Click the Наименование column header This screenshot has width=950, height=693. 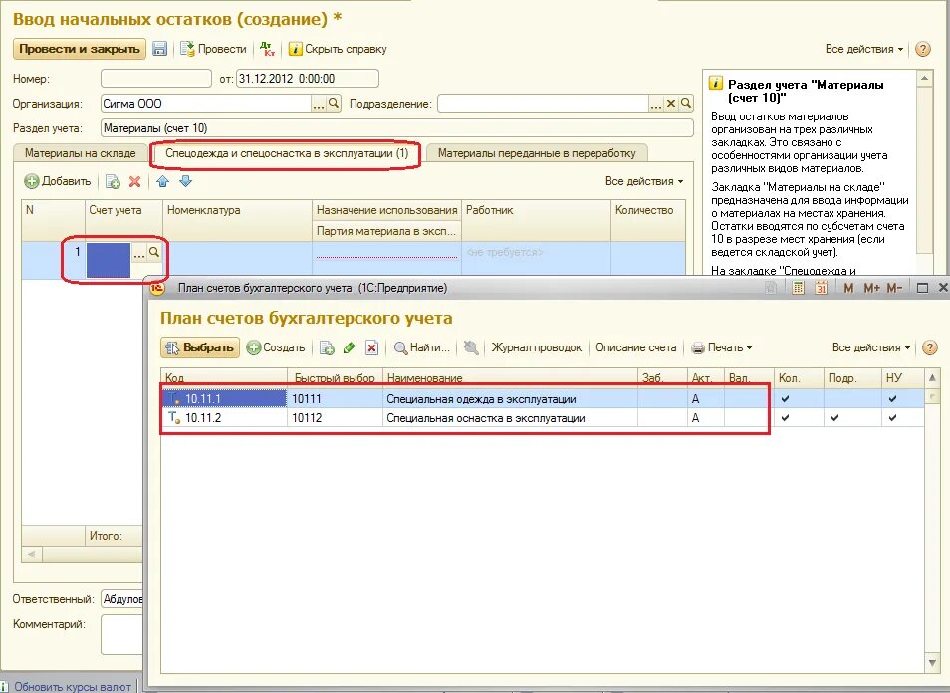tap(510, 378)
